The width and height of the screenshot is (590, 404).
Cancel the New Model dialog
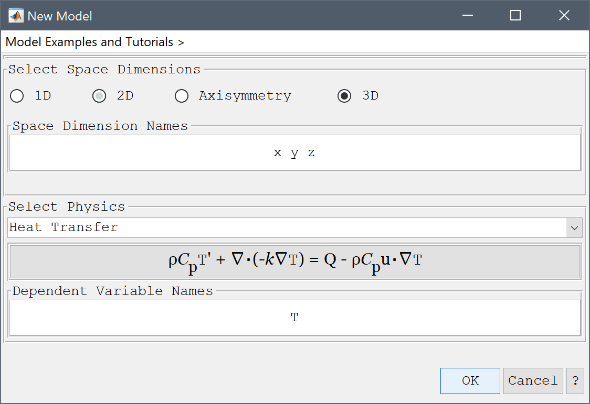tap(533, 381)
